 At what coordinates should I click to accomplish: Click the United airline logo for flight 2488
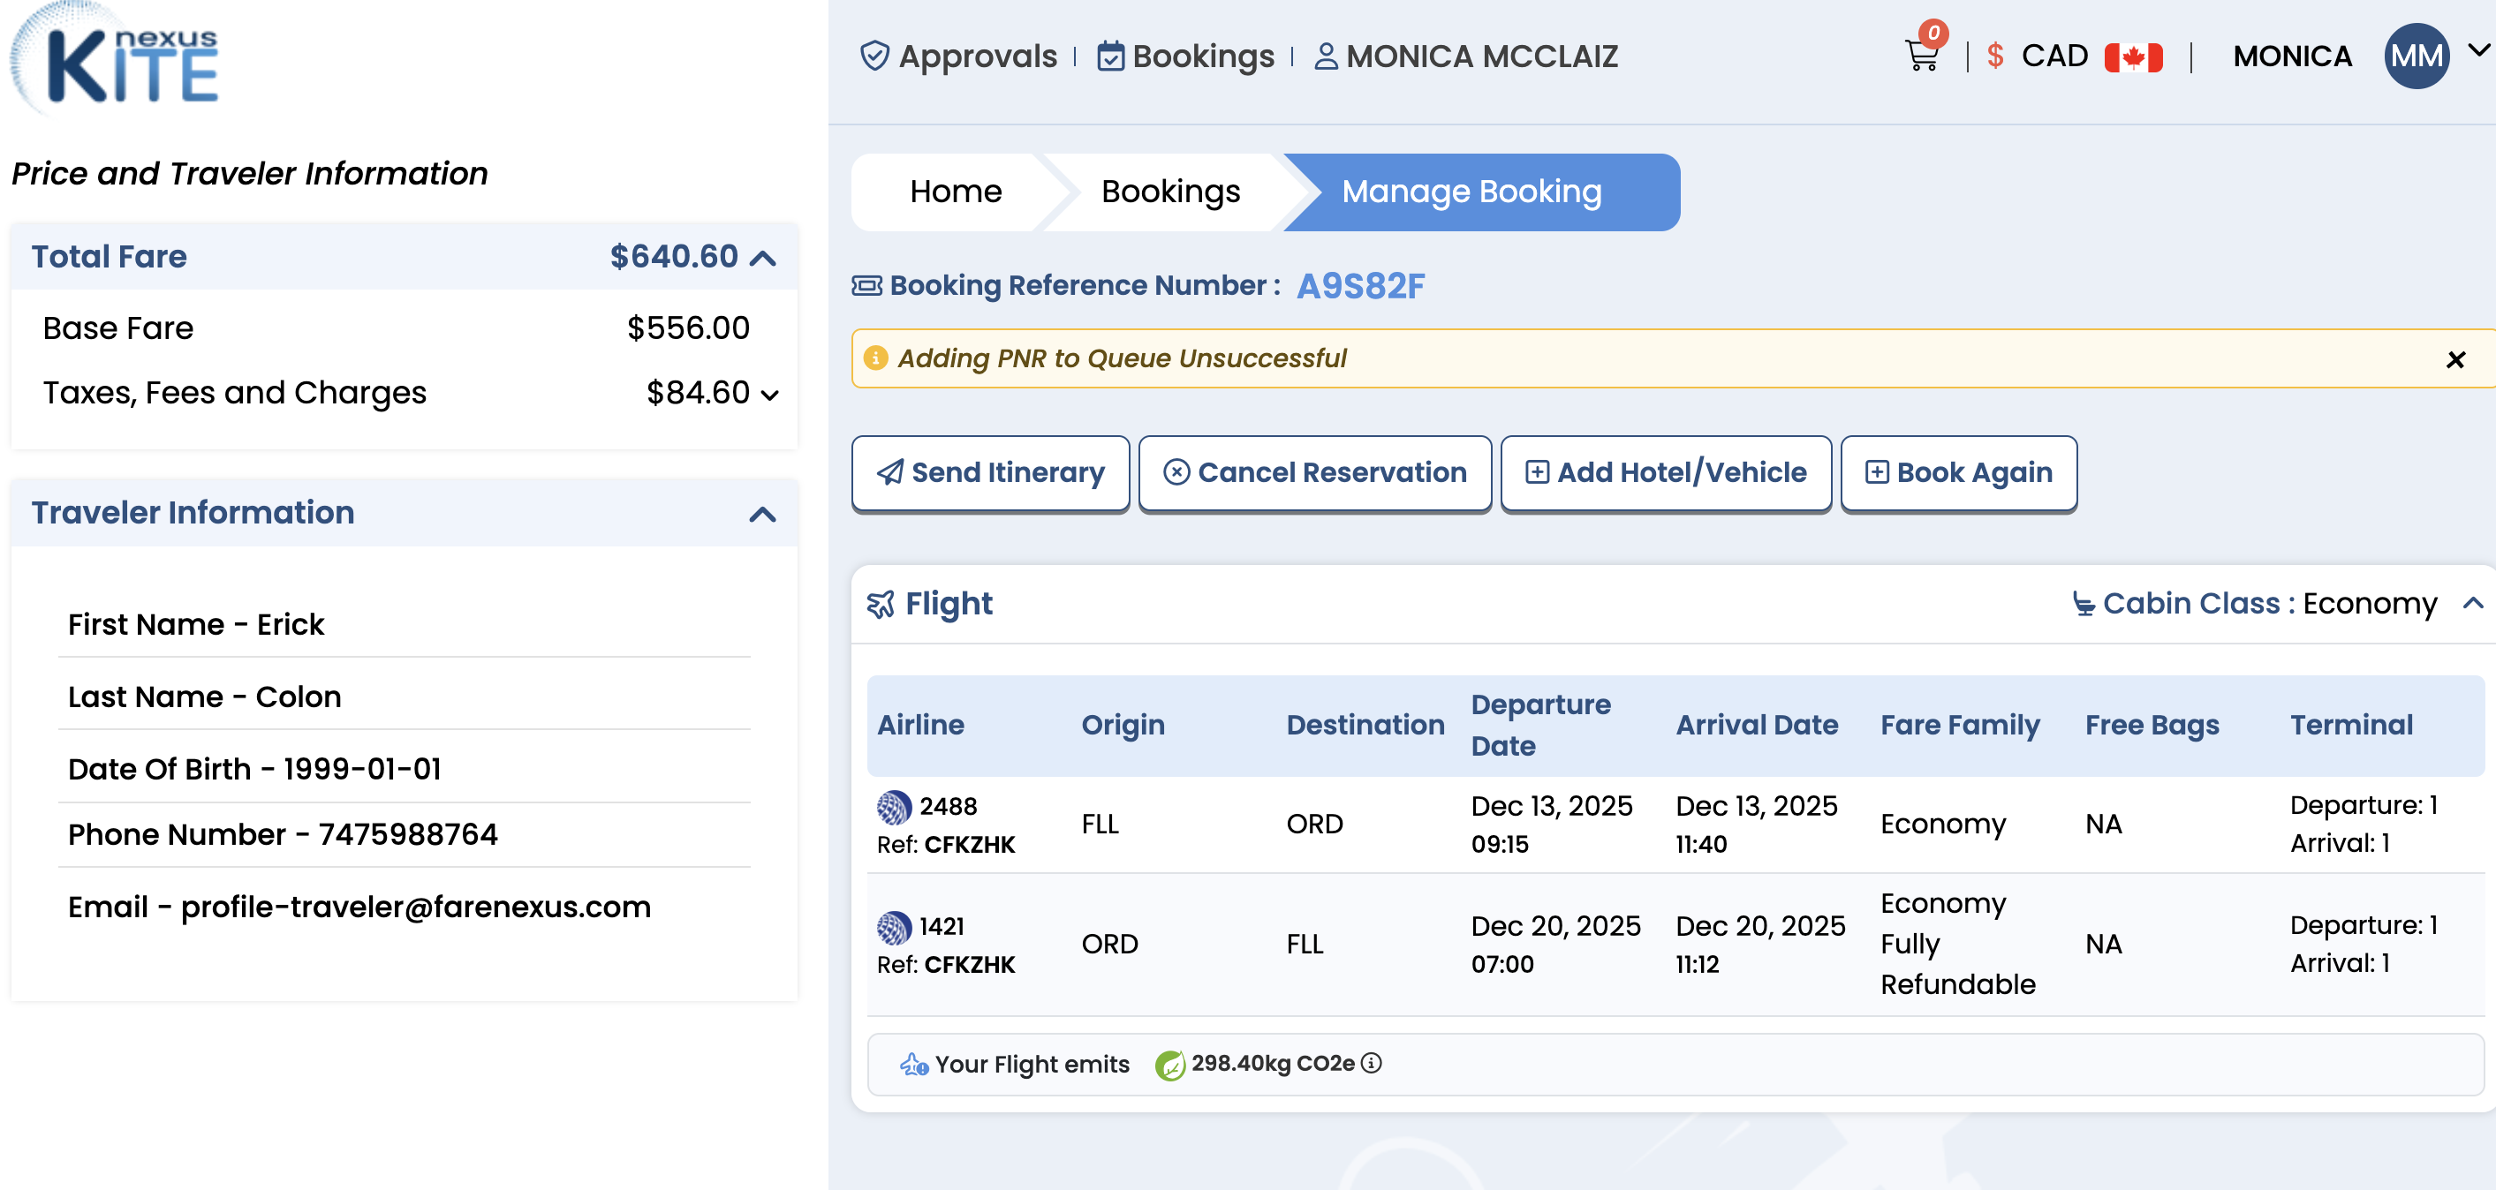(x=893, y=807)
